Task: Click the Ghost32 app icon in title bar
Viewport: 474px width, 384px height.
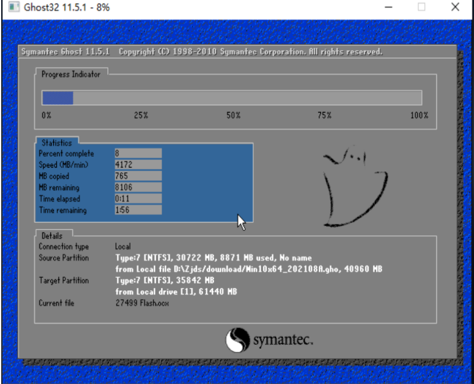Action: (13, 7)
